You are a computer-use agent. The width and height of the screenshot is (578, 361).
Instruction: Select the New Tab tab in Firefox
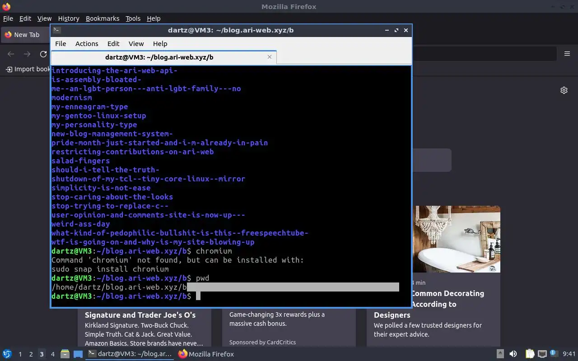25,35
